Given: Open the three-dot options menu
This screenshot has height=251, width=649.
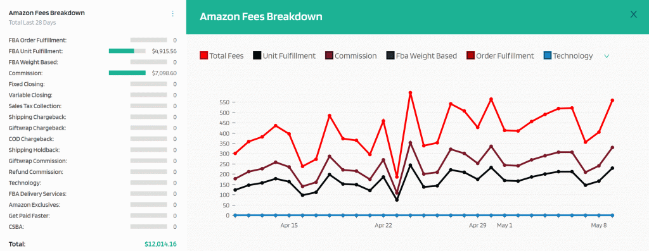Looking at the screenshot, I should [x=173, y=14].
